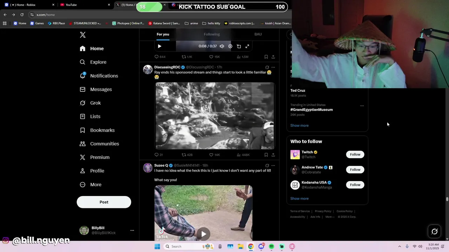Toggle picture-in-picture on the top video
This screenshot has height=252, width=449.
[x=239, y=46]
